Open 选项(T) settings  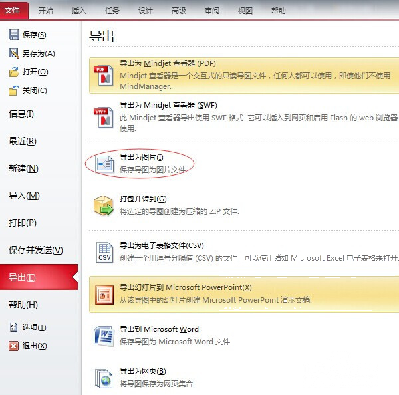[34, 327]
